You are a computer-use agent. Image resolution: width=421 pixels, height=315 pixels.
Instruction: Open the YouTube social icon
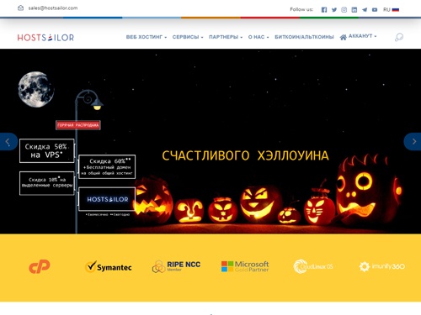click(x=375, y=10)
